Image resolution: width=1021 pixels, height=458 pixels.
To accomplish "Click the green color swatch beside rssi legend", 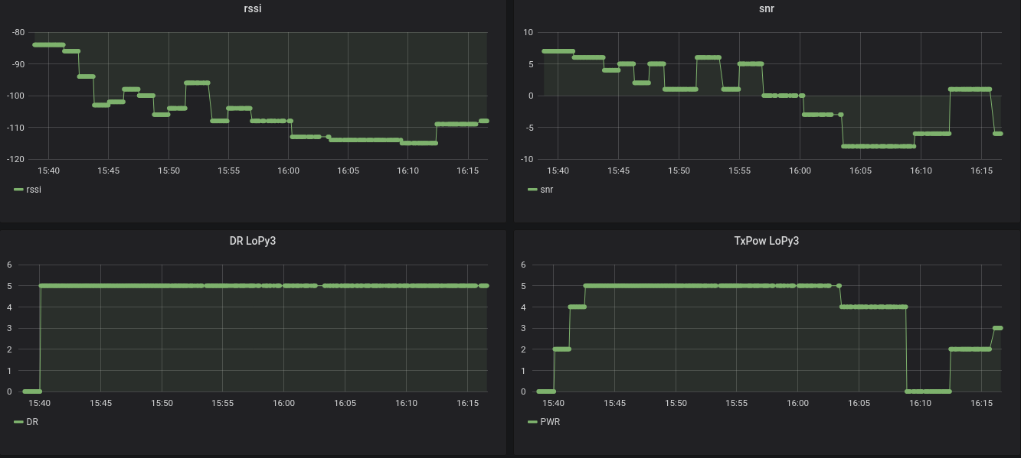I will [x=19, y=190].
